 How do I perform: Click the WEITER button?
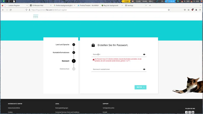(x=140, y=87)
